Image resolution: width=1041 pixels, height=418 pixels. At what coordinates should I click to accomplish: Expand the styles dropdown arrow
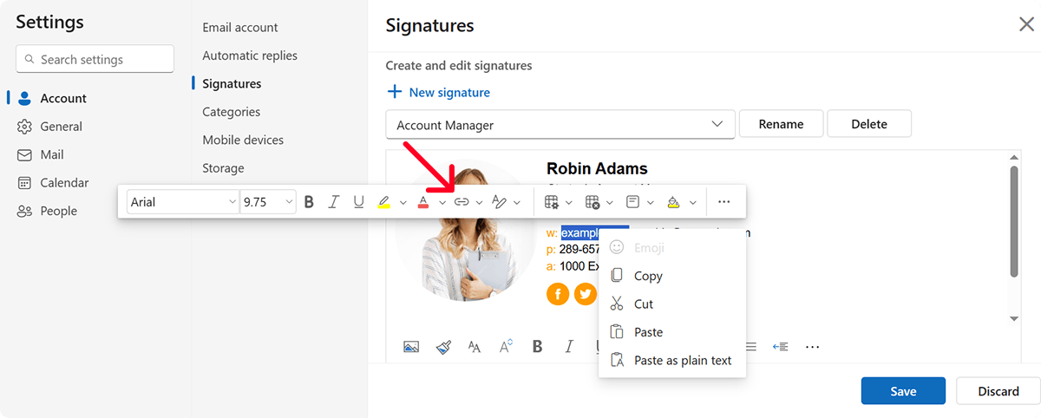(518, 202)
